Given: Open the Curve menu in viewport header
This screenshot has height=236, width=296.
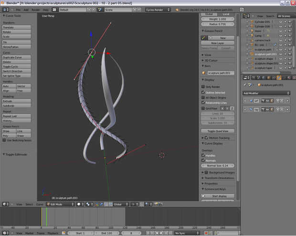Looking at the screenshot, I should click(40, 204).
